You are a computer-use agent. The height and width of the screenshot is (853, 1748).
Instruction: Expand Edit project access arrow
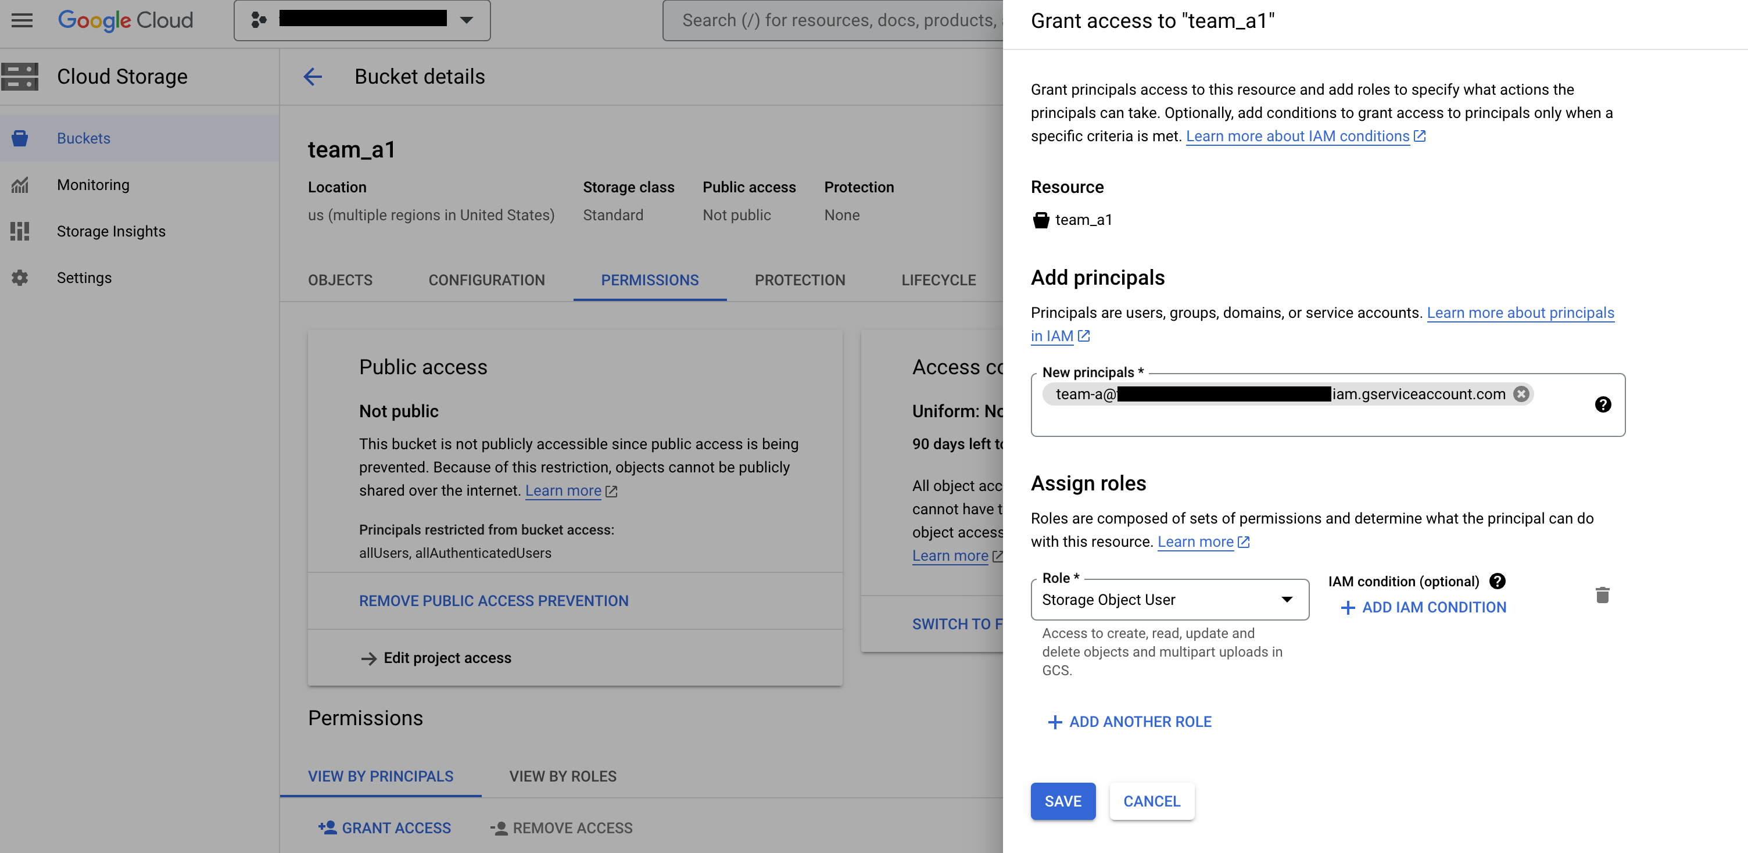pos(368,658)
